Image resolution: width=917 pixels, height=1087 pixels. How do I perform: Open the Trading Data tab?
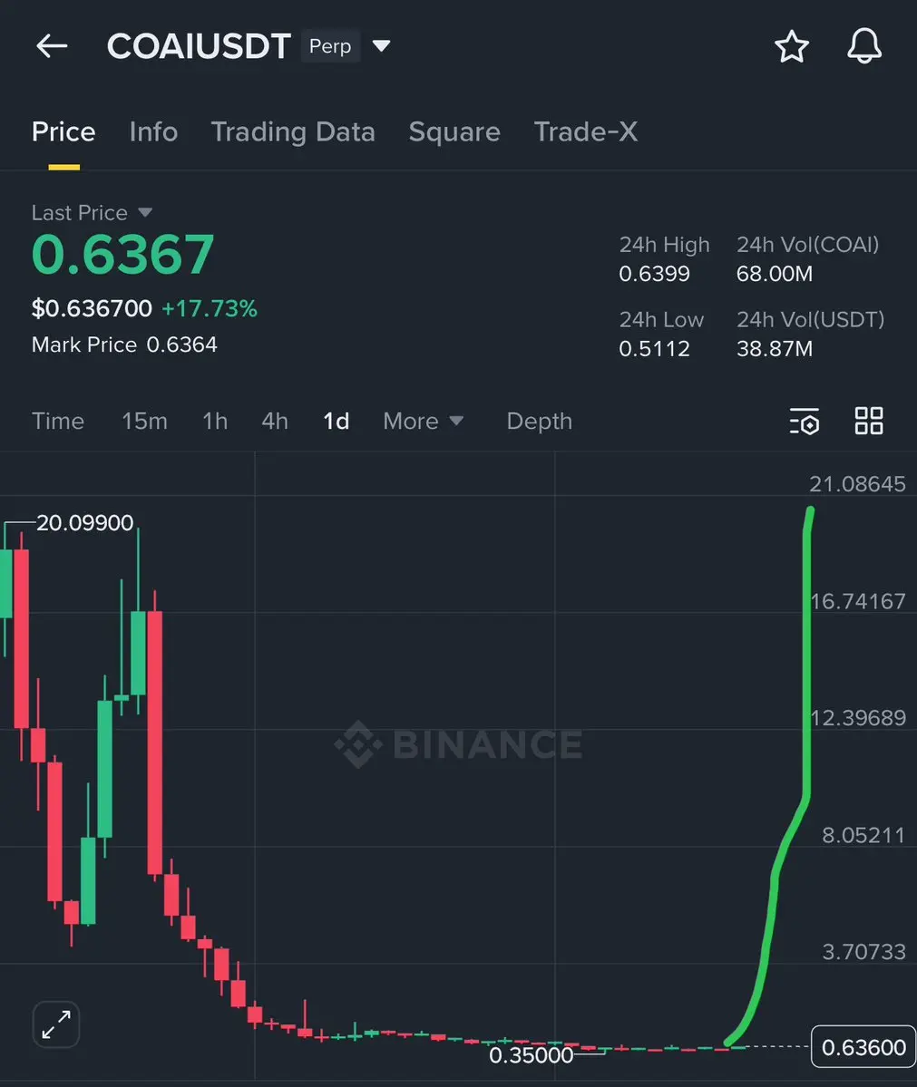click(x=293, y=131)
